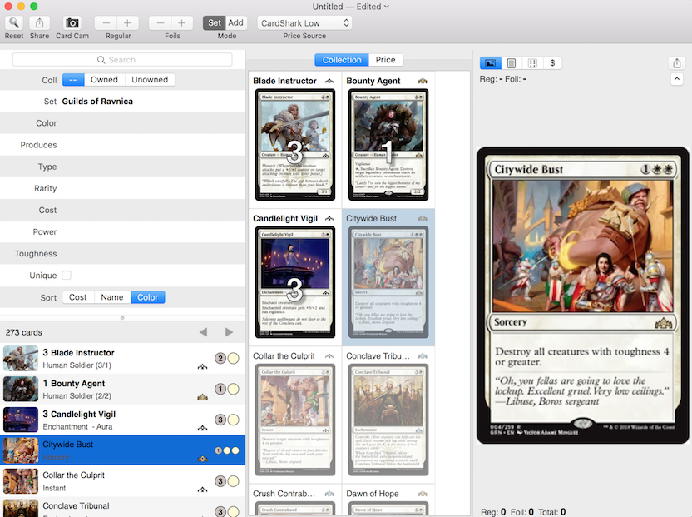Open Card Cam with the camera icon

click(x=71, y=24)
